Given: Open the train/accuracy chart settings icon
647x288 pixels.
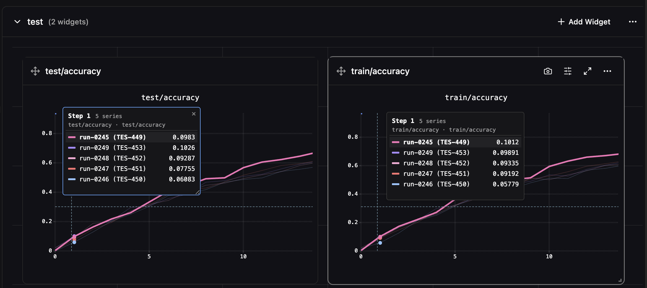Looking at the screenshot, I should point(568,71).
